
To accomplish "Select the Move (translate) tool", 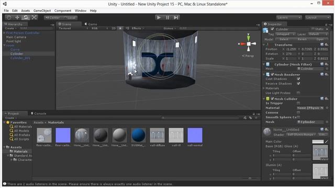I will pyautogui.click(x=17, y=18).
